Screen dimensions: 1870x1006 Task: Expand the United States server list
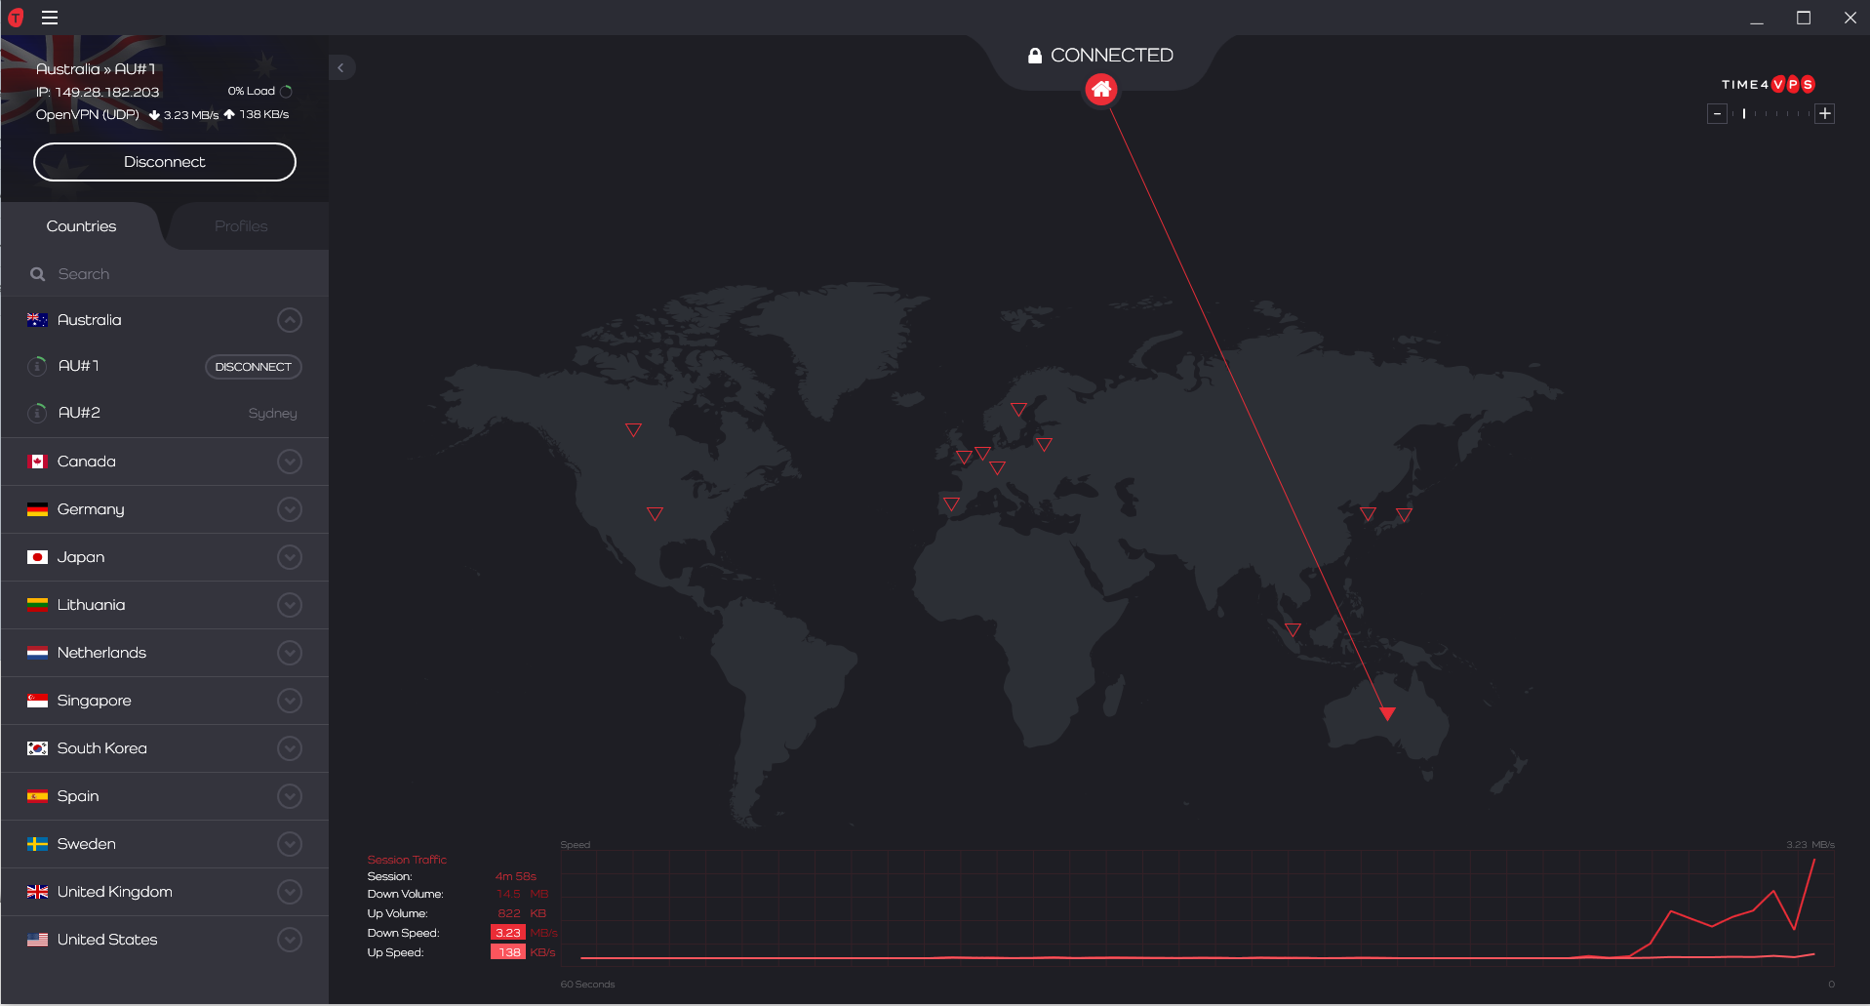click(290, 940)
